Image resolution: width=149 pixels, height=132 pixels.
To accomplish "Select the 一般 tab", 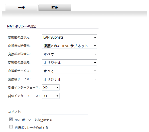I will (x=22, y=7).
